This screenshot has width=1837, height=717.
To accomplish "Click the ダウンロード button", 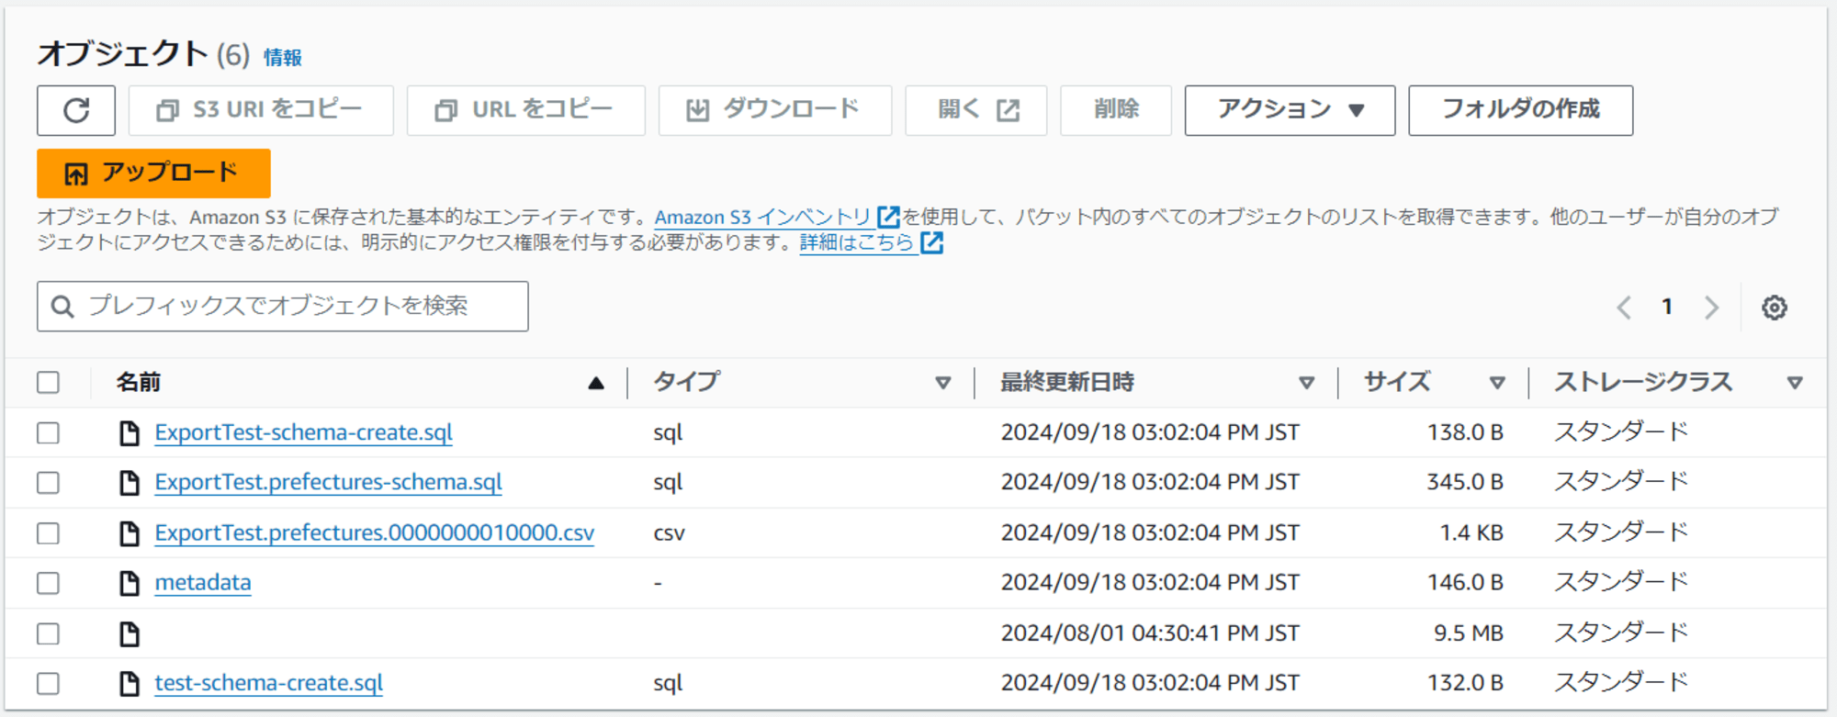I will coord(775,110).
